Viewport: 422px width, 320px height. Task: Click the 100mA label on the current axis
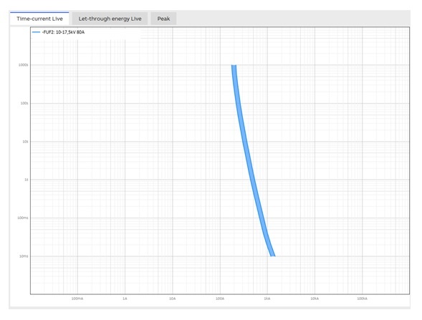pos(77,299)
